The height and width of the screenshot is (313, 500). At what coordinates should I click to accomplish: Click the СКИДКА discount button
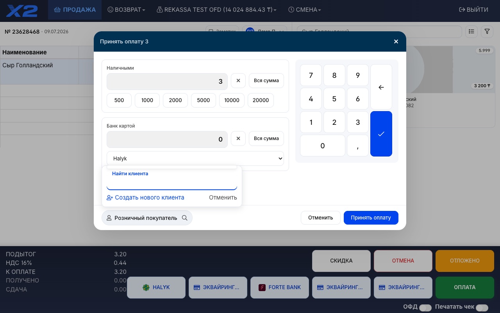click(341, 261)
